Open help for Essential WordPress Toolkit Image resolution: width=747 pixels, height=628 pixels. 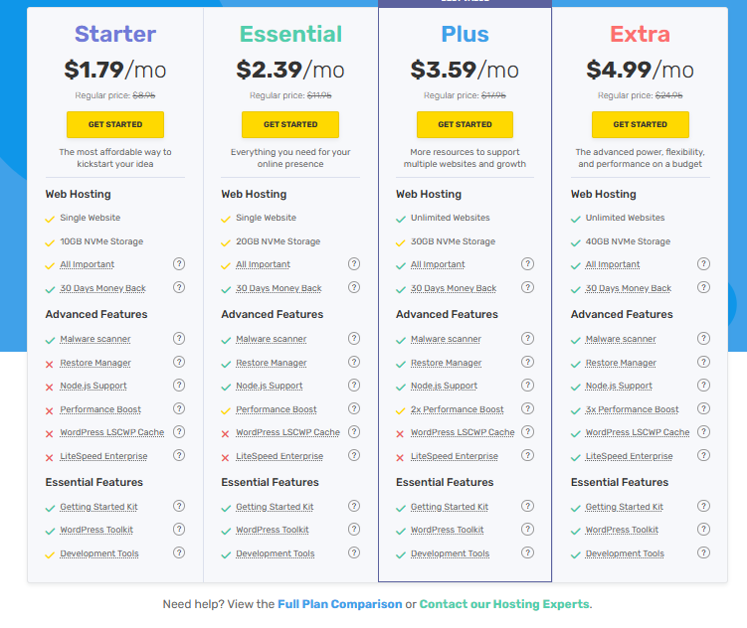[x=354, y=529]
